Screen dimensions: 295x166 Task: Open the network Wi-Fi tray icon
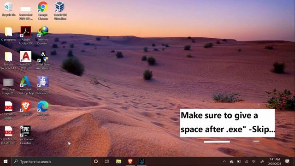(x=247, y=161)
